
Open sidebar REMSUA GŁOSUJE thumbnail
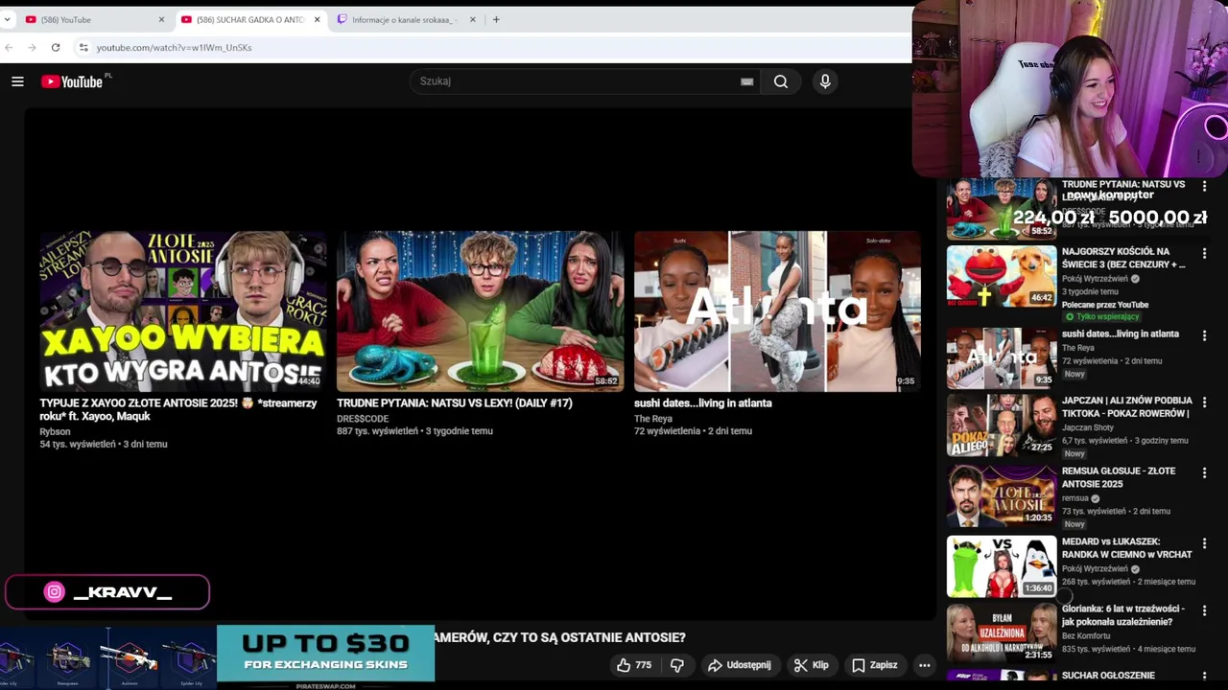pos(1002,496)
